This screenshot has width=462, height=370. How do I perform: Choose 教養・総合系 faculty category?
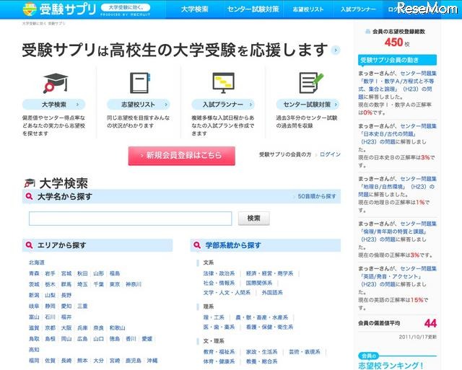pyautogui.click(x=261, y=361)
